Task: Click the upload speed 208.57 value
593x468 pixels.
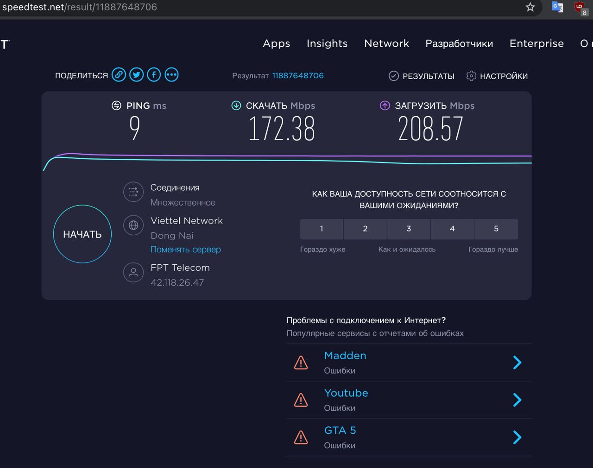Action: tap(431, 129)
